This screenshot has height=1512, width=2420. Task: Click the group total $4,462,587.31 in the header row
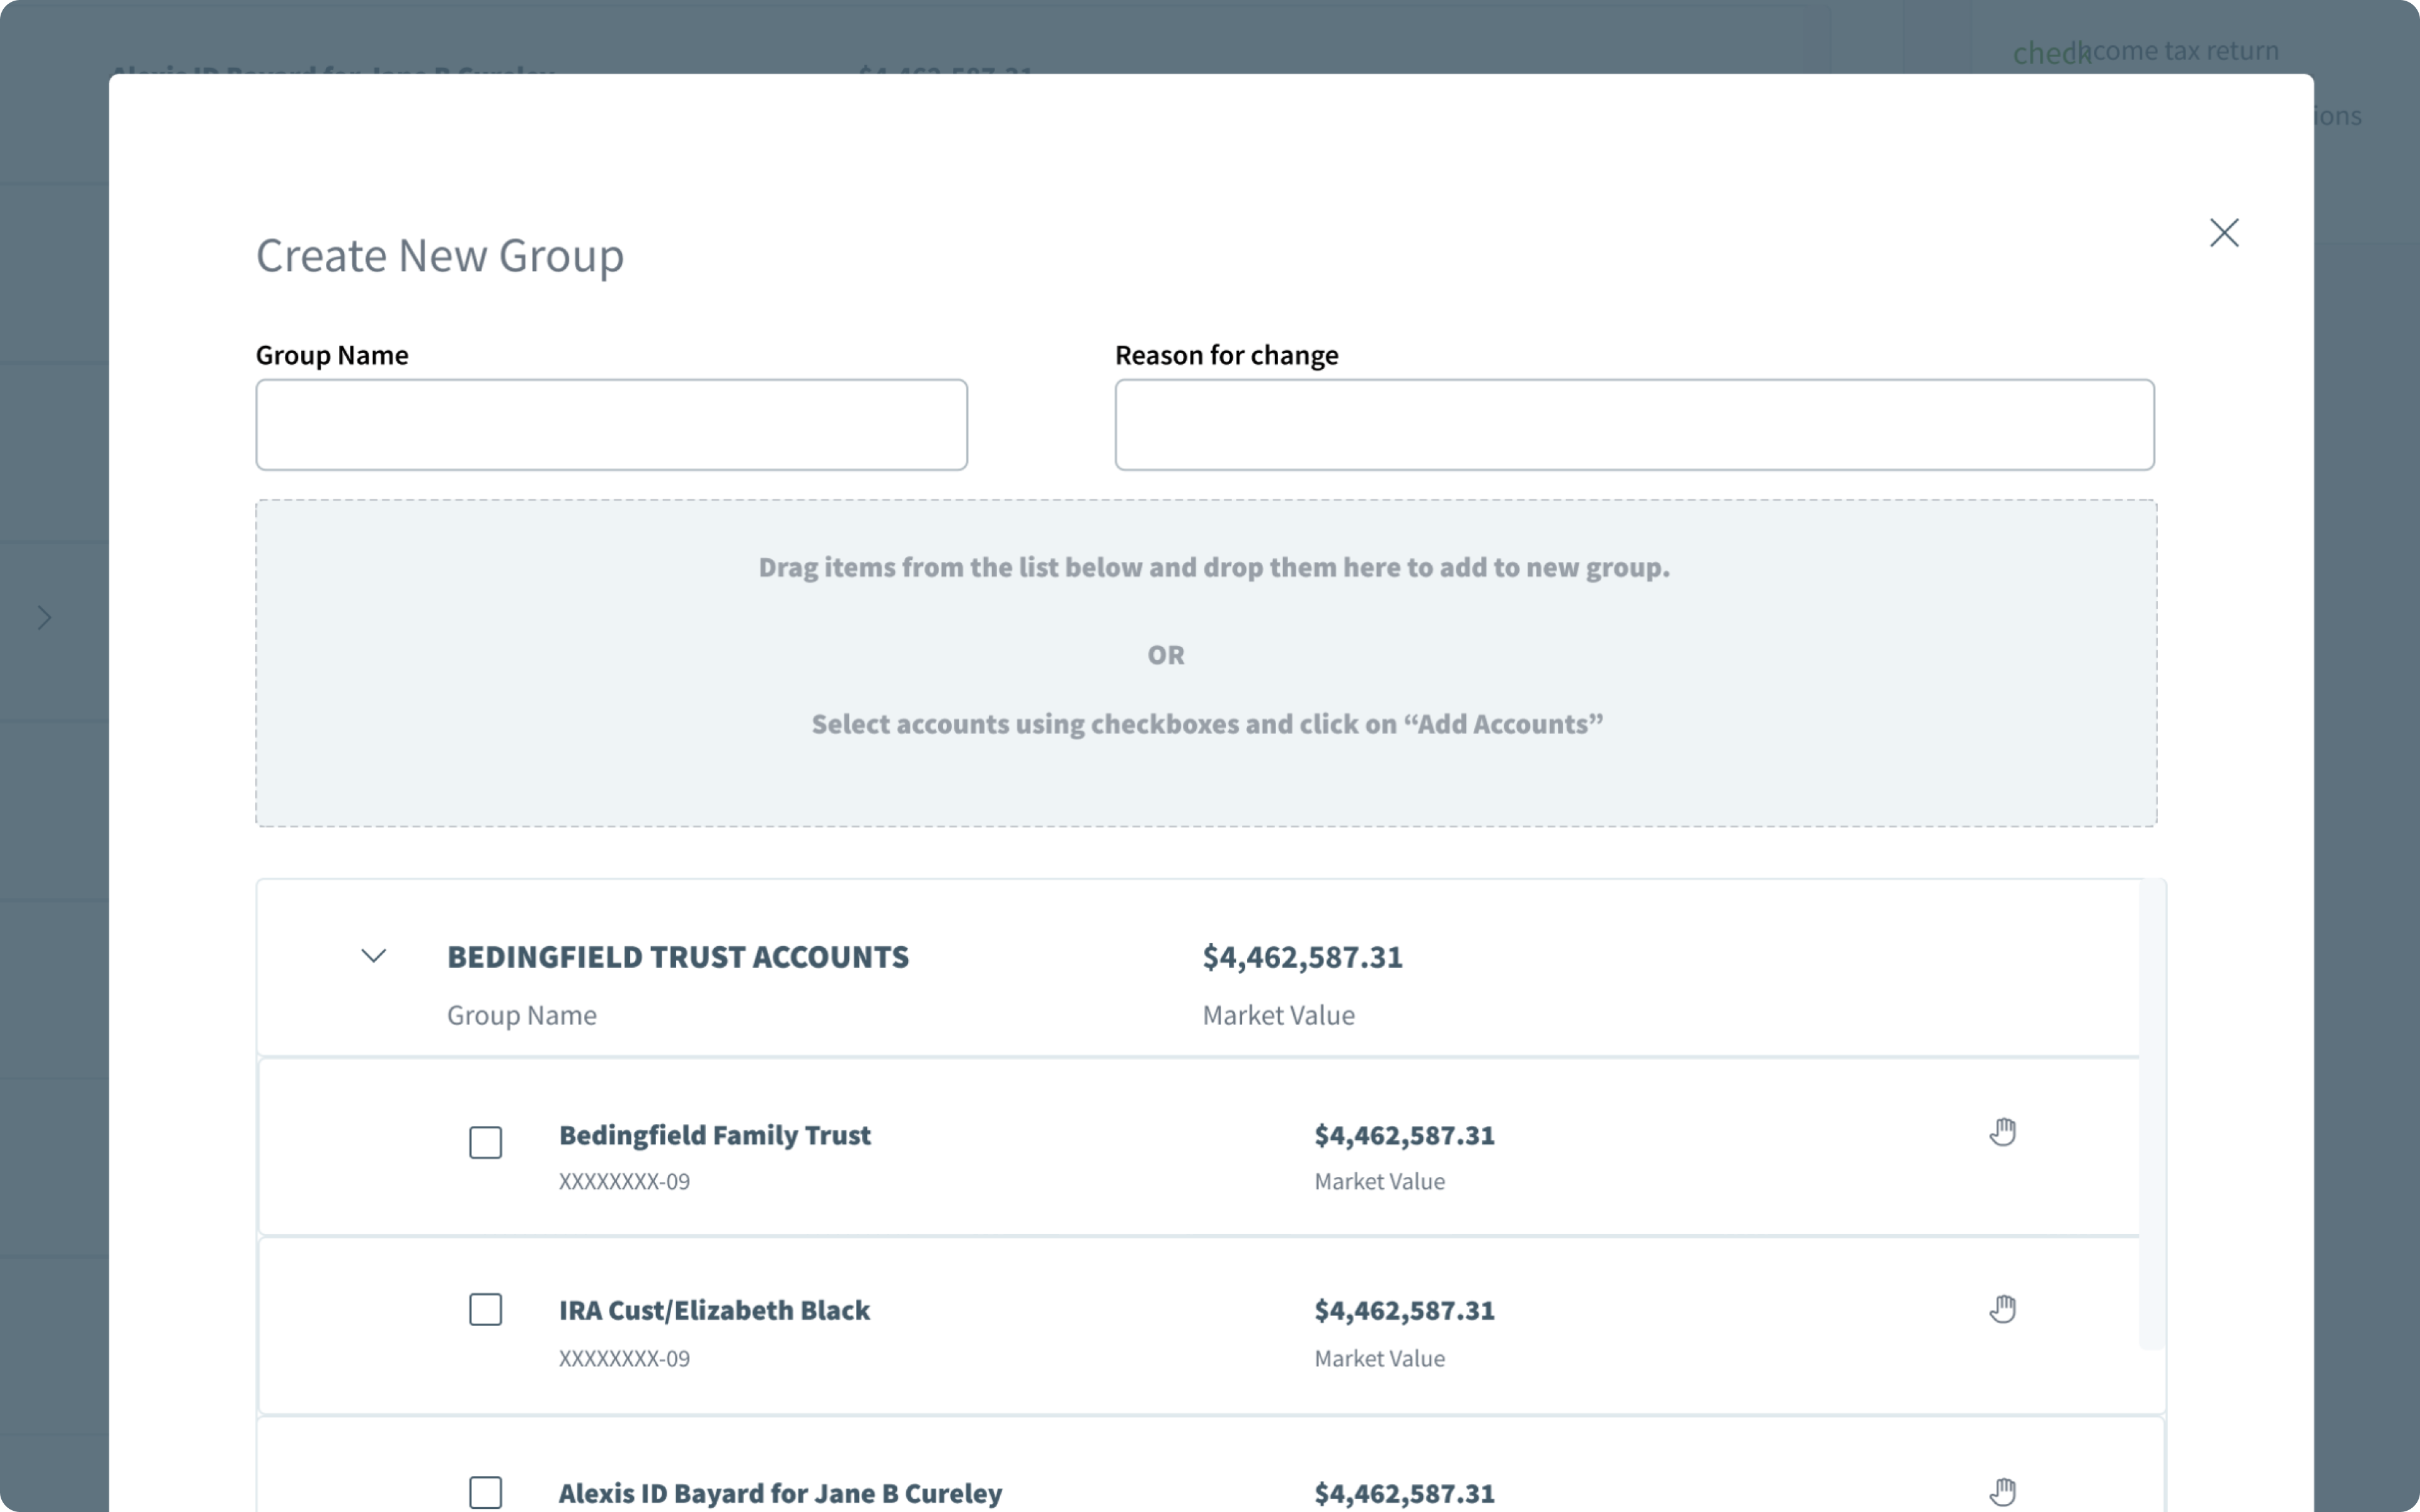(1302, 957)
